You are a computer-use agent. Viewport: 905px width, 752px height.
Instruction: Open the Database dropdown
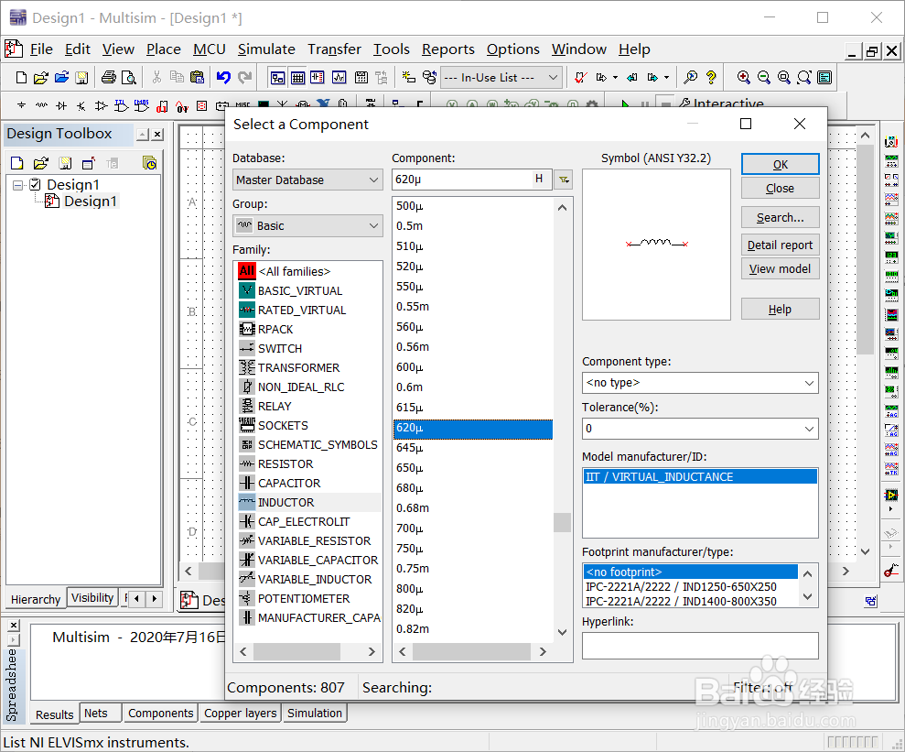point(307,180)
